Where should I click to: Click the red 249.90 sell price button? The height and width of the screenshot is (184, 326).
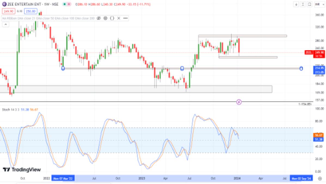(8, 11)
